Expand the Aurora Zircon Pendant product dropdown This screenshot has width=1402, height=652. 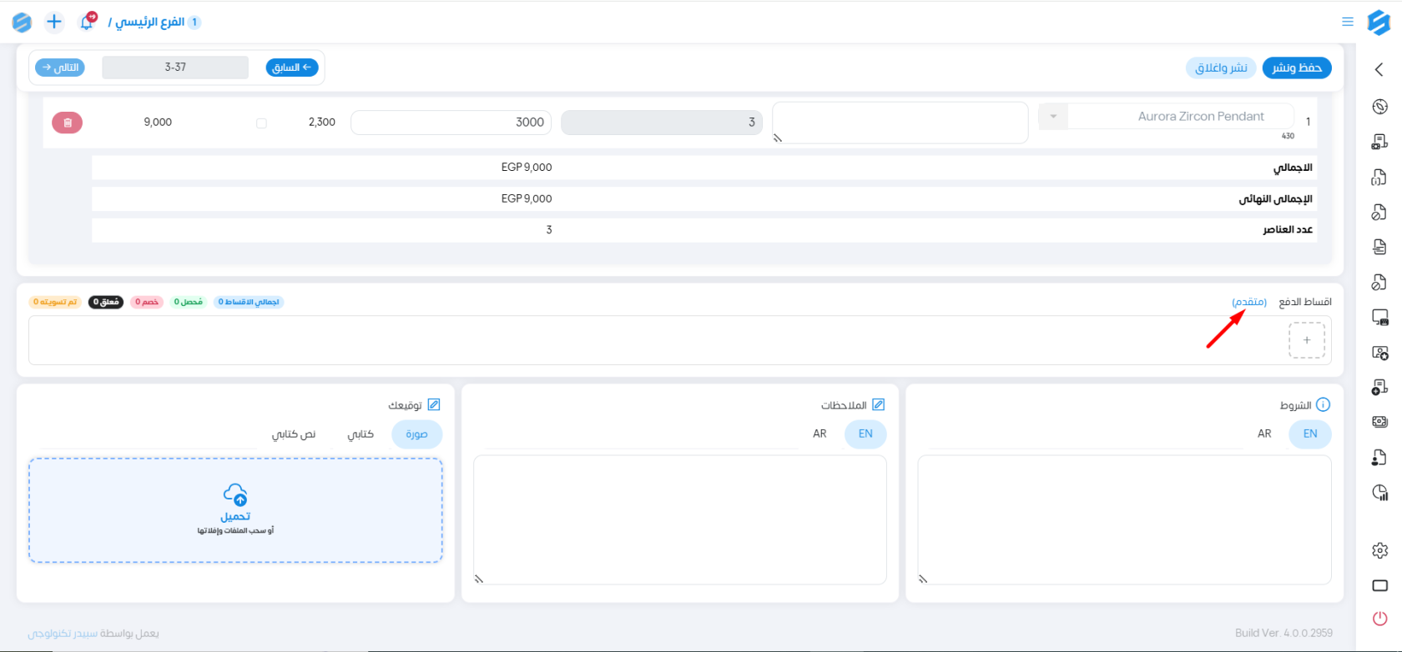pyautogui.click(x=1053, y=117)
